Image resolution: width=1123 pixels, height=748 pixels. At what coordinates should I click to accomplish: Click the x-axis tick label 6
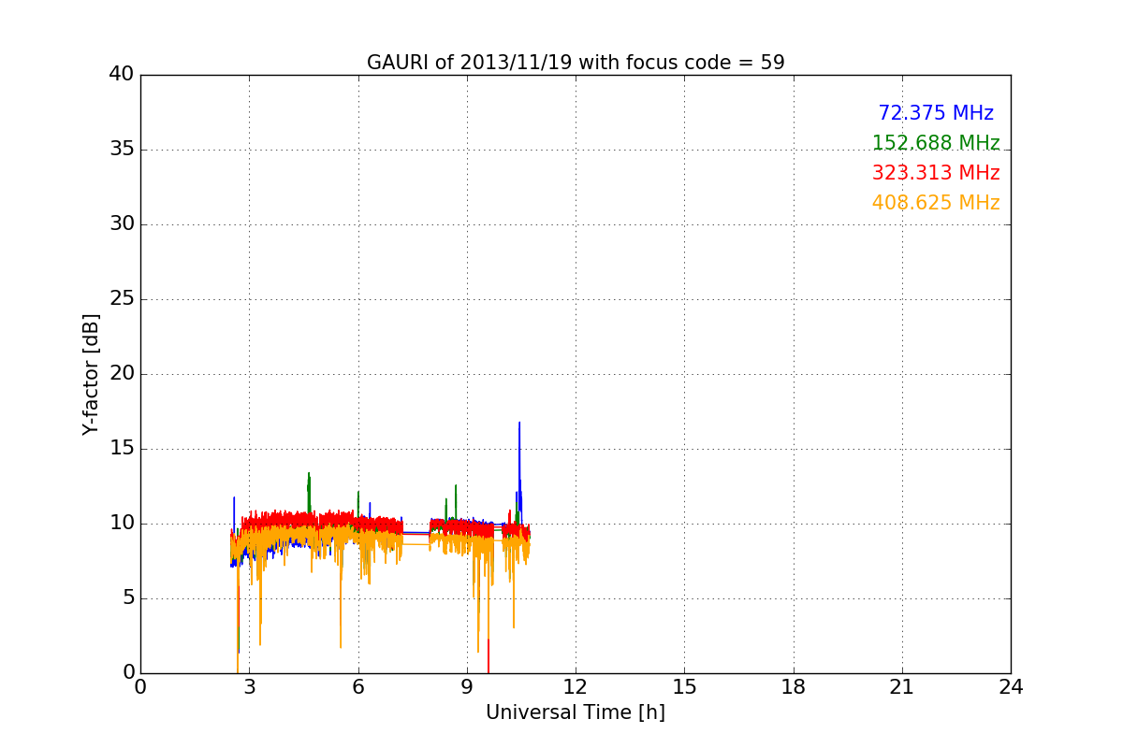click(x=357, y=687)
